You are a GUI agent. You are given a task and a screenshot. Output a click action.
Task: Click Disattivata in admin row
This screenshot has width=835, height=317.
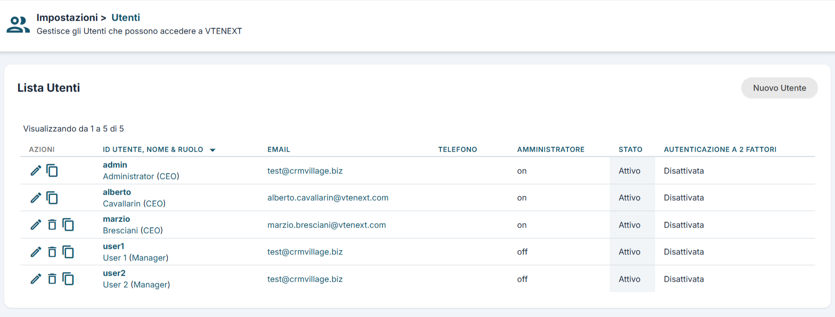coord(684,171)
